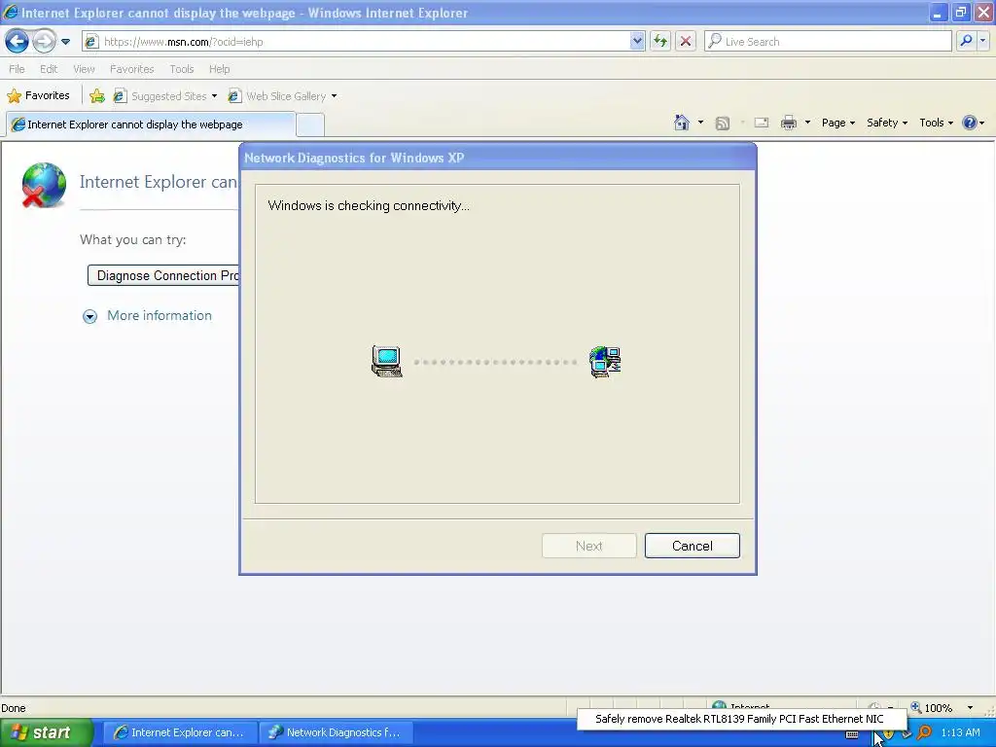Click 'Windows is checking connectivity...' text
Viewport: 996px width, 747px height.
pos(369,206)
